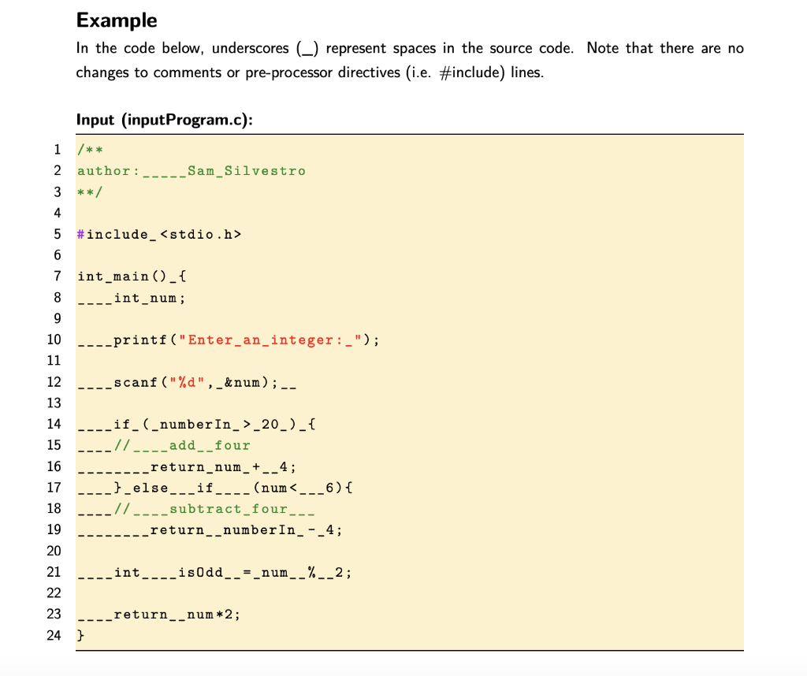The image size is (807, 676).
Task: Click line number 14 in the margin
Action: (54, 424)
